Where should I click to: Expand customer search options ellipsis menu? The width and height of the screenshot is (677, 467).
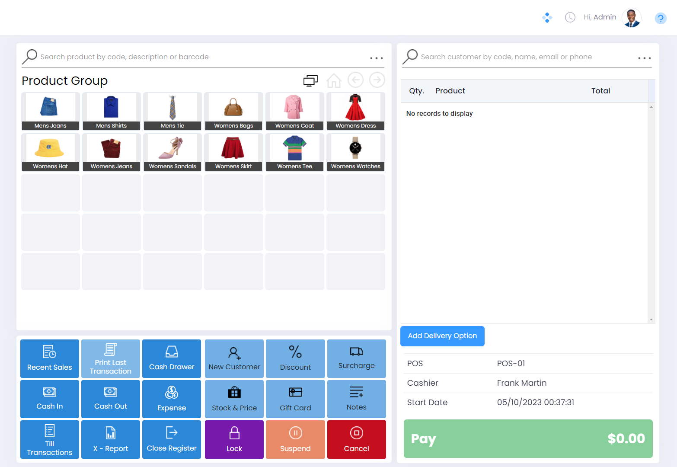pos(644,58)
